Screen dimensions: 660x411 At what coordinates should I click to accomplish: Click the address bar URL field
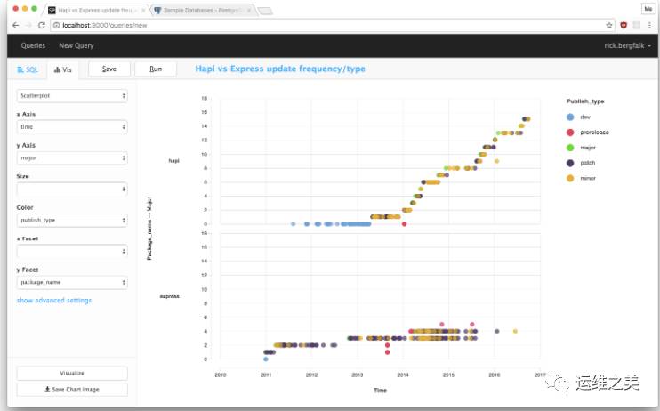(x=333, y=25)
